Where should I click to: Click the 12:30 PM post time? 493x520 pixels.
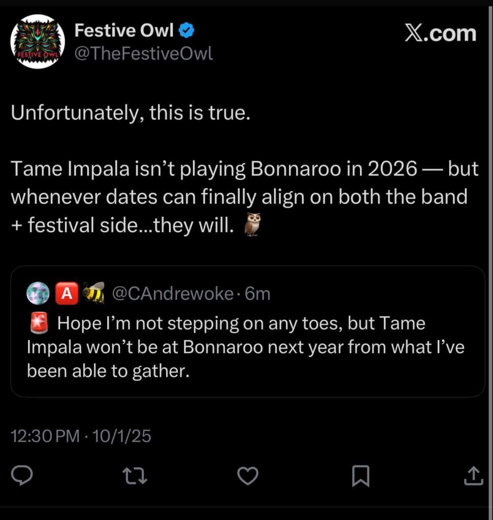[x=45, y=436]
